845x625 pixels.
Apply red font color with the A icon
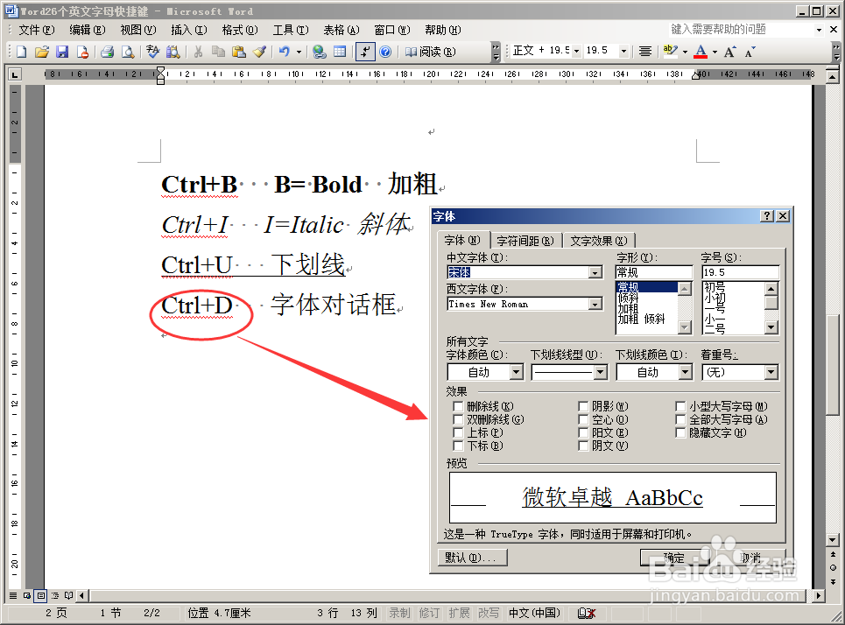(x=701, y=52)
